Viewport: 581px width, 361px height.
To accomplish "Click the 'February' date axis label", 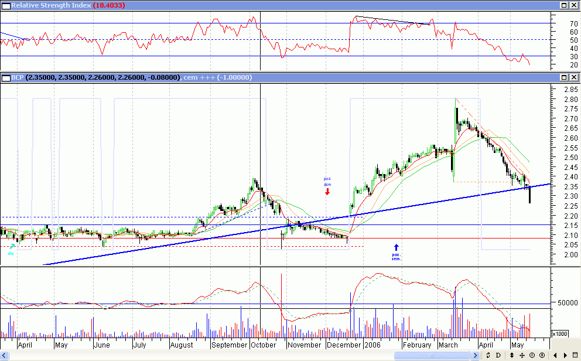I will tap(417, 345).
